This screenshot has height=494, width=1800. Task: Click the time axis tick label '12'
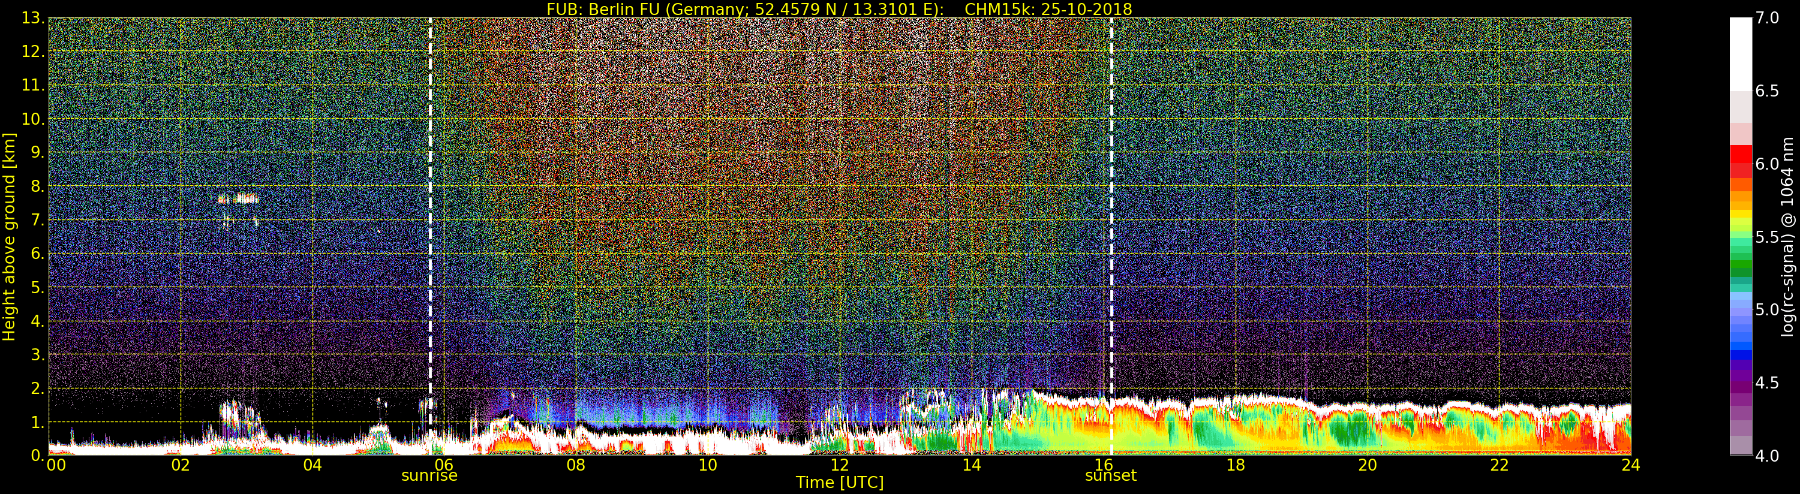[839, 465]
